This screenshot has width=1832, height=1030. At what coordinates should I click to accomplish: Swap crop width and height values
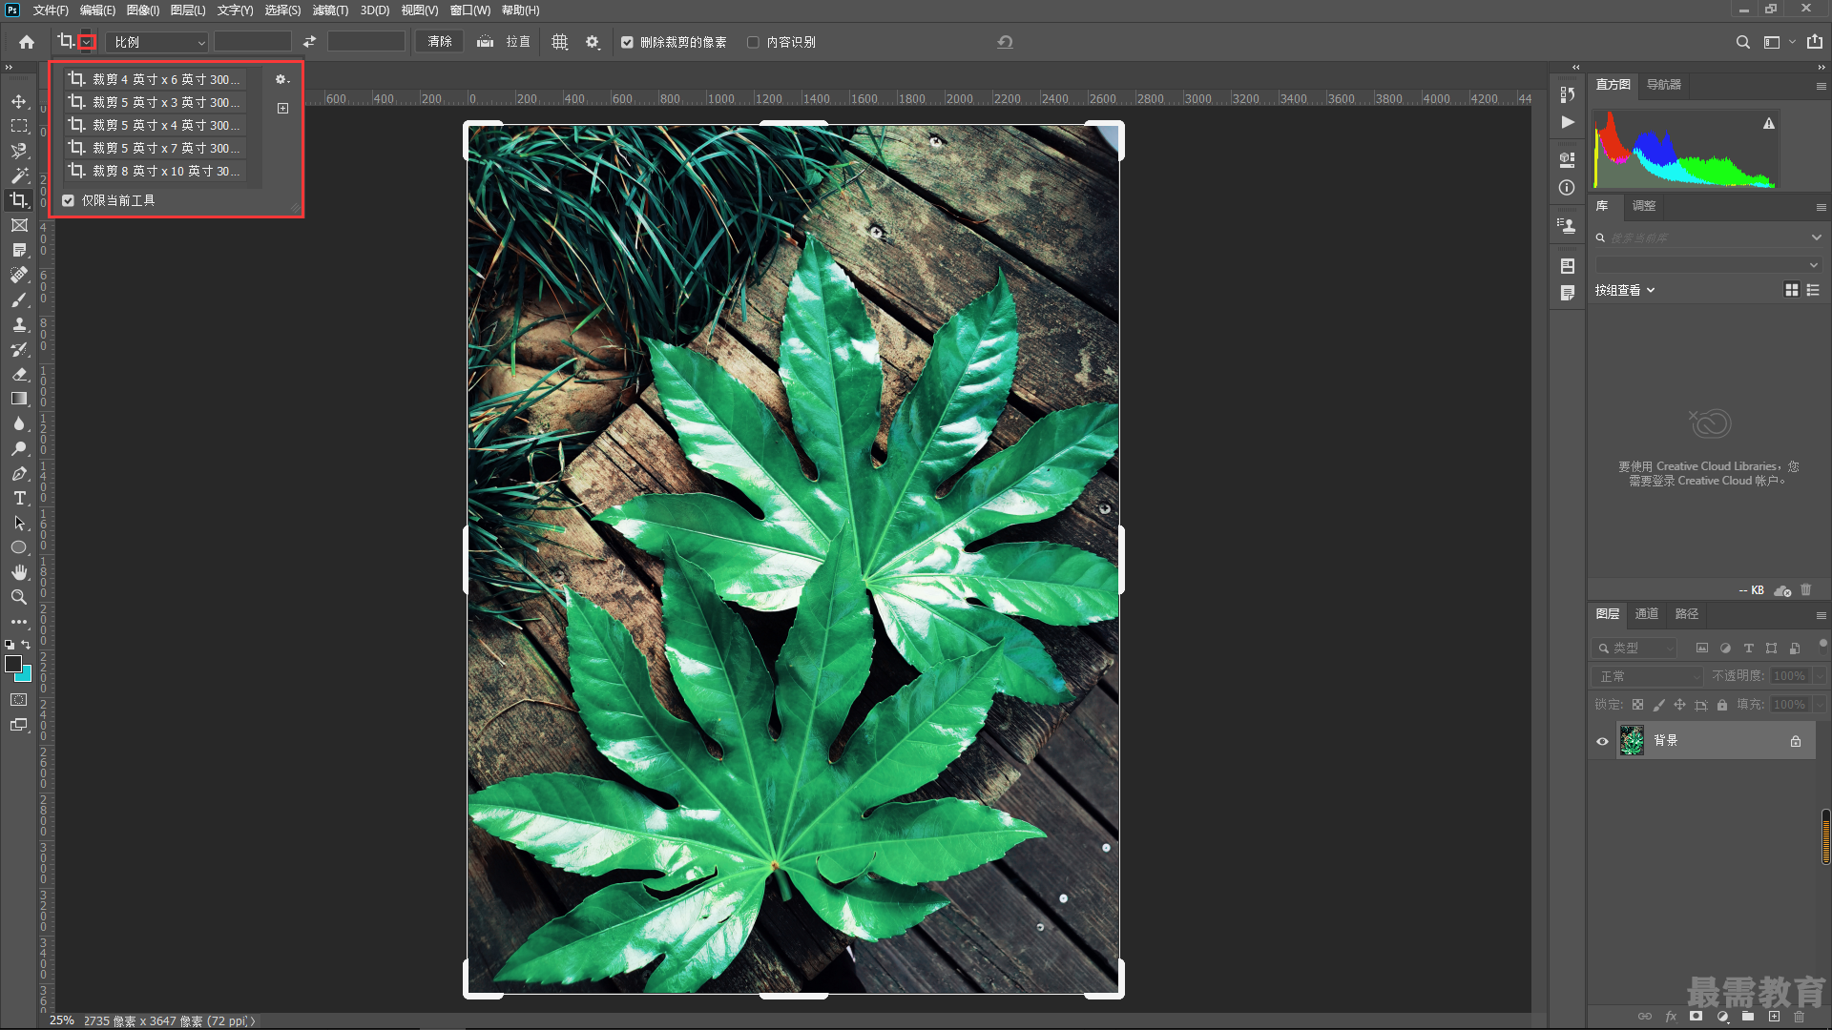pos(309,42)
